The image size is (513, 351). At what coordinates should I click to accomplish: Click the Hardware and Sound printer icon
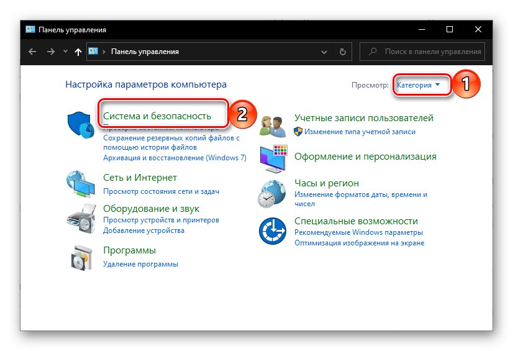click(81, 219)
